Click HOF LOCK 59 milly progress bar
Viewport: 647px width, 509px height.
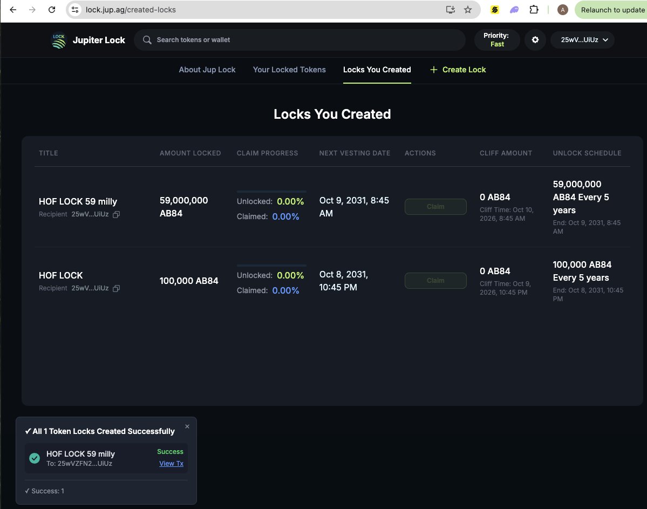coord(271,192)
